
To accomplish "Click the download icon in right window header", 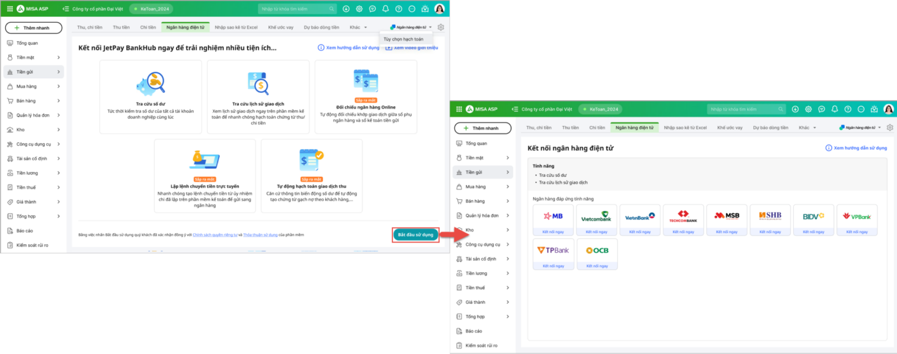I will (x=795, y=109).
